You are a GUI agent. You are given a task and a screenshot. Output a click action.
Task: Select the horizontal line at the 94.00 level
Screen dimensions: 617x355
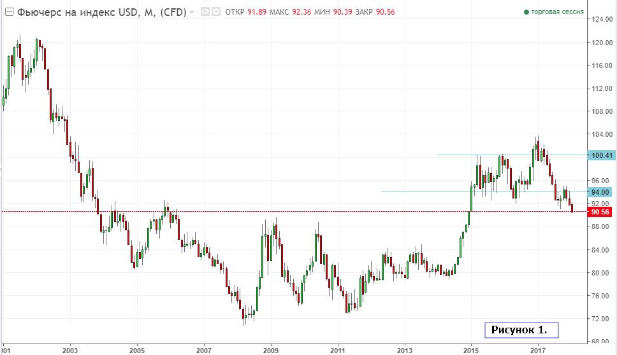[446, 191]
